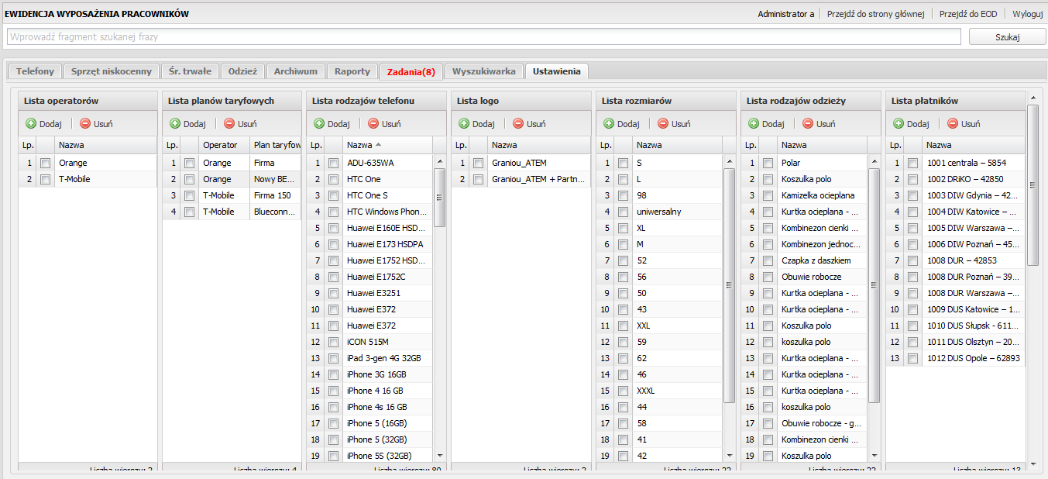Click the main page vertical scrollbar thumb
1048x479 pixels.
tap(1033, 184)
